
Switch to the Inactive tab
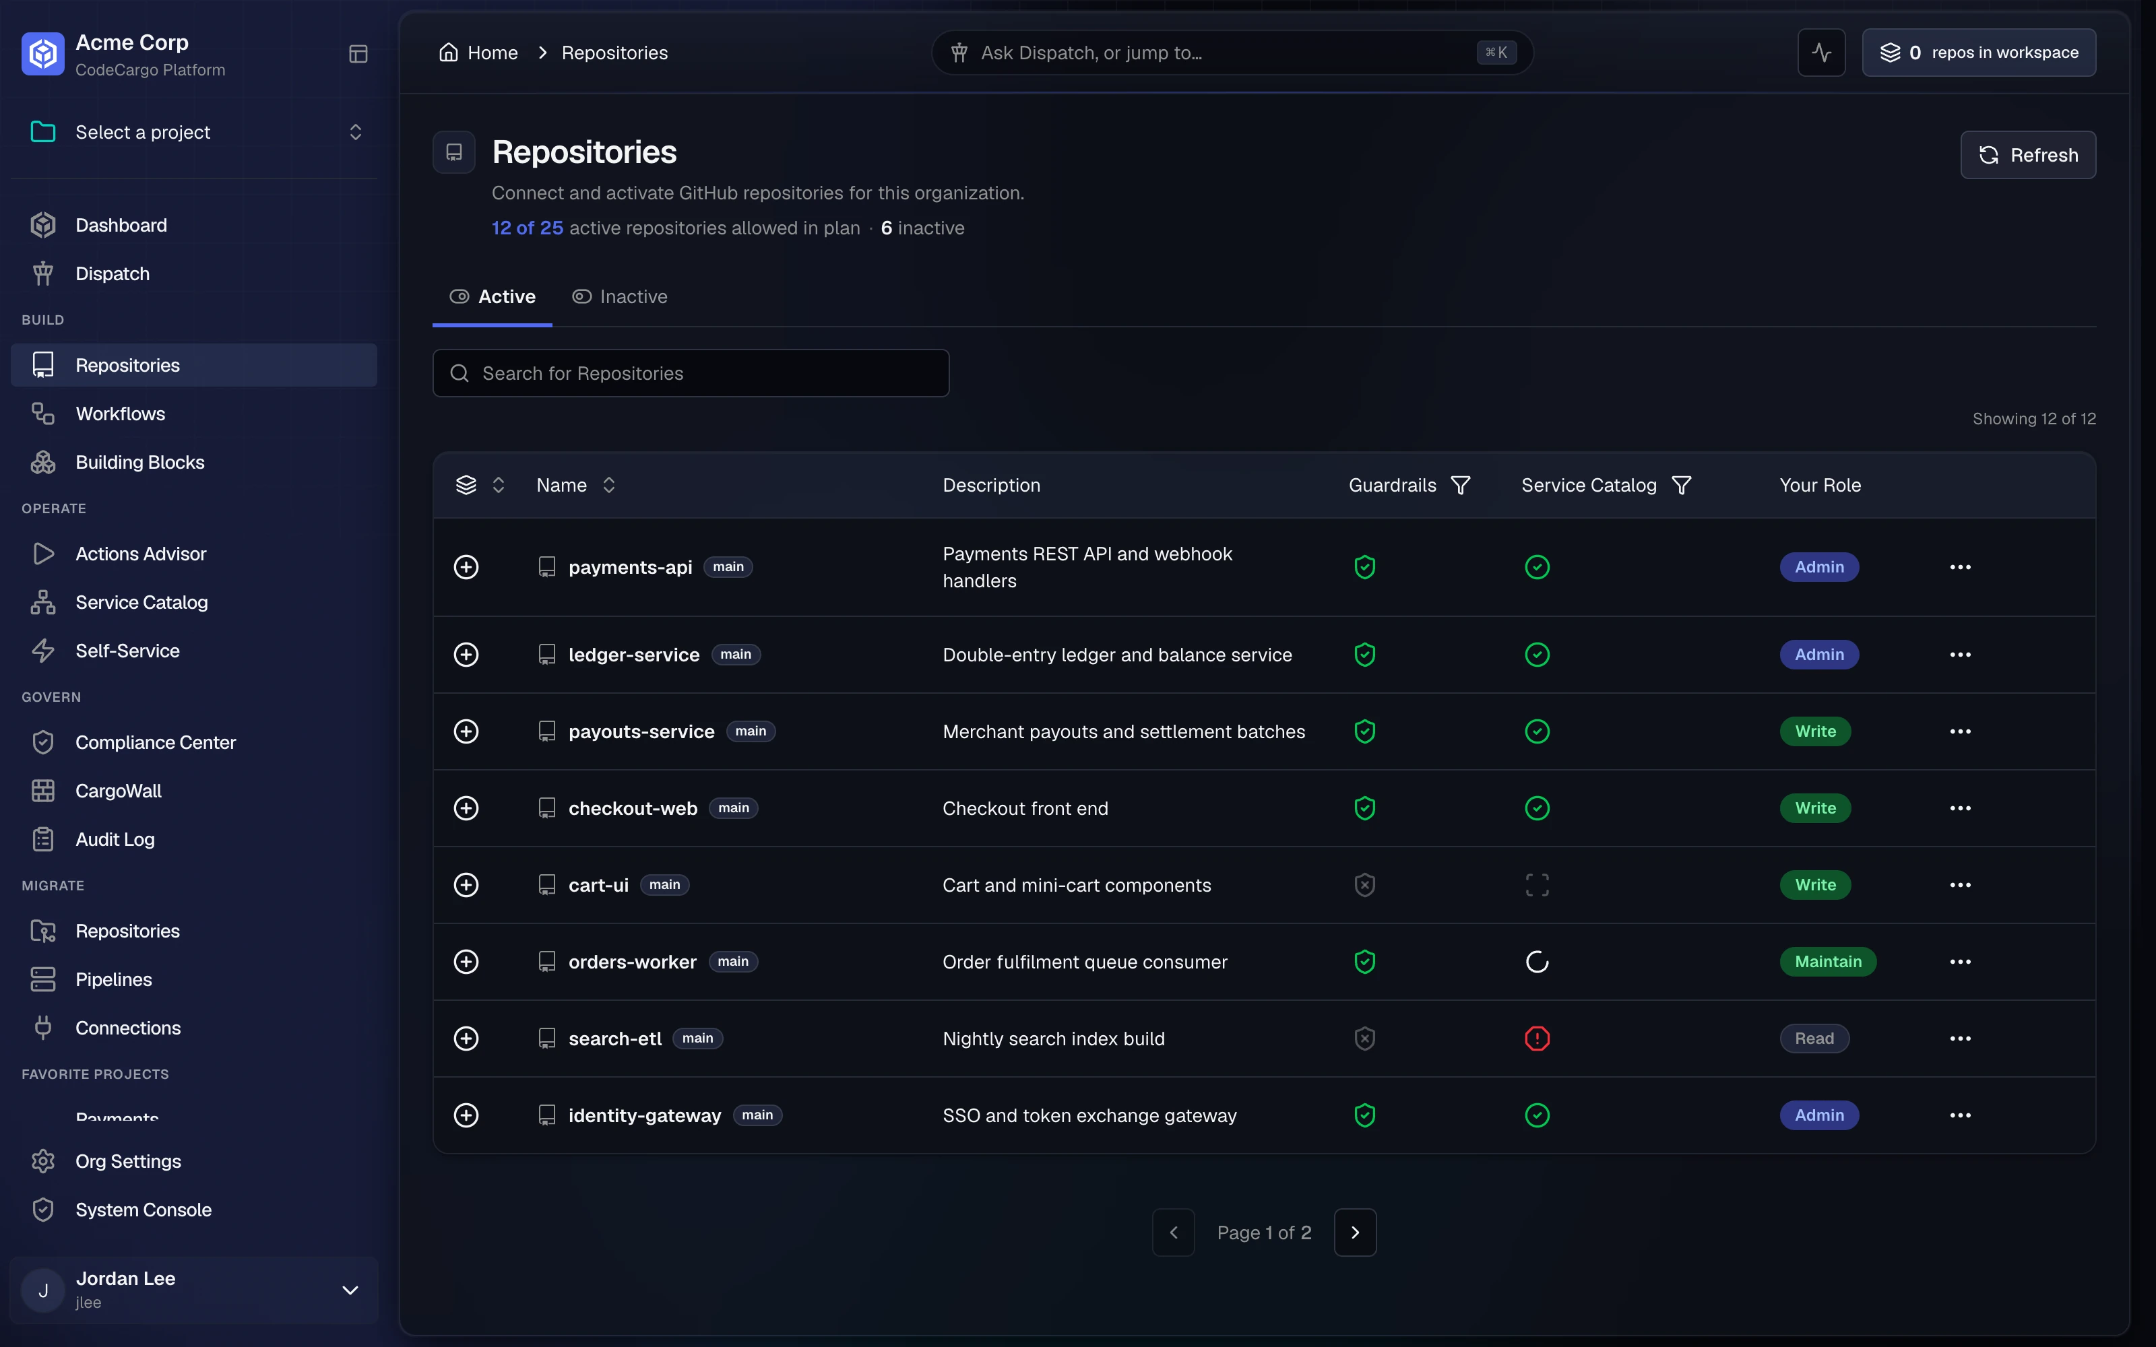pos(619,296)
